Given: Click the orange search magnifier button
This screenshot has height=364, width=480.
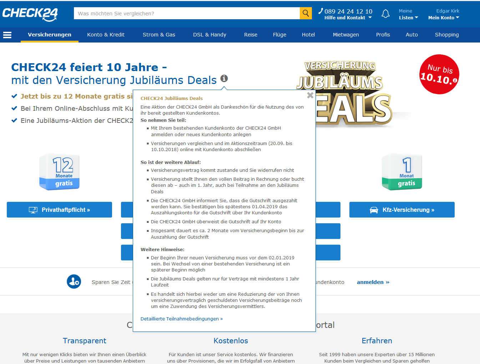Looking at the screenshot, I should point(306,13).
